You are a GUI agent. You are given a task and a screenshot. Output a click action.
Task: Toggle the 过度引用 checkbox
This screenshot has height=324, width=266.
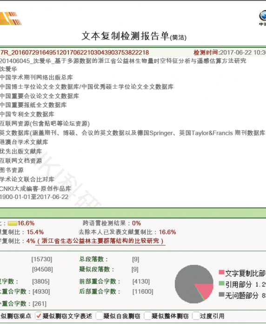(x=196, y=316)
